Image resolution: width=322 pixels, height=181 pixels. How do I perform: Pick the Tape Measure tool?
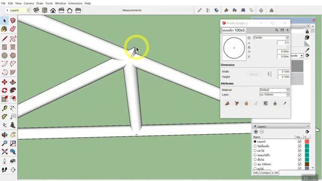[5, 109]
